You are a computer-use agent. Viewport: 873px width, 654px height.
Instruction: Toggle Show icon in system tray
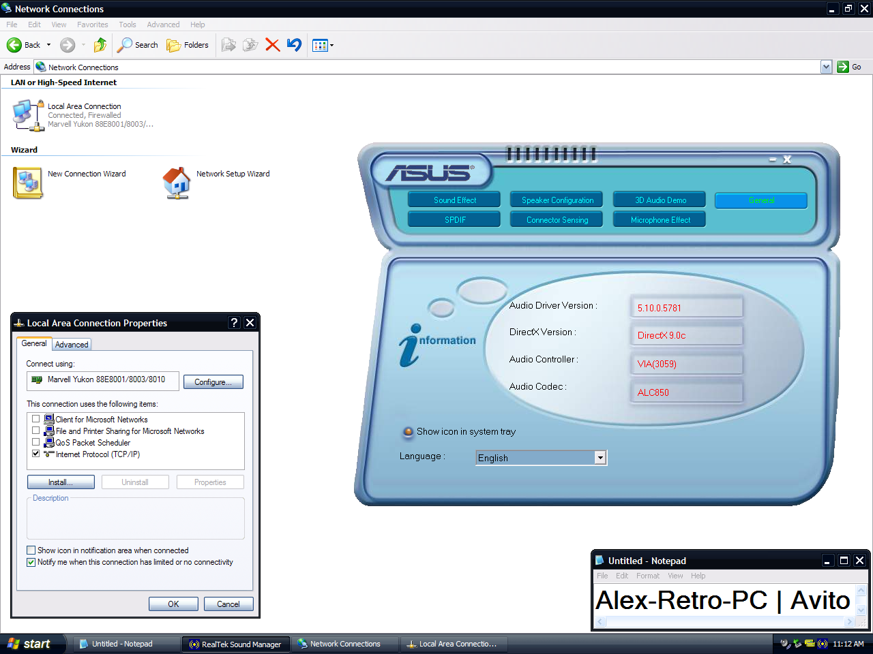[409, 431]
